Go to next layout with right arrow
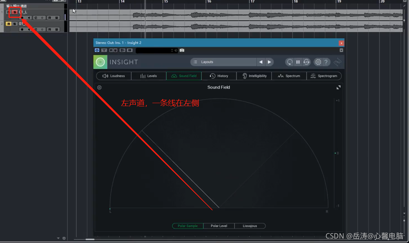The height and width of the screenshot is (243, 409). (x=269, y=62)
